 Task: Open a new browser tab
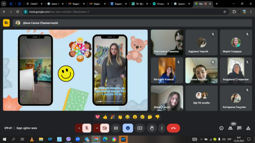click(216, 4)
